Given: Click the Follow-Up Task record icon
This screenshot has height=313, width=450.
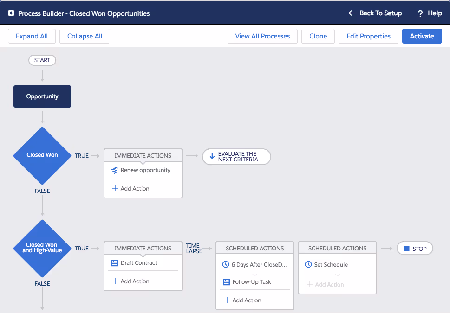Looking at the screenshot, I should coord(226,282).
